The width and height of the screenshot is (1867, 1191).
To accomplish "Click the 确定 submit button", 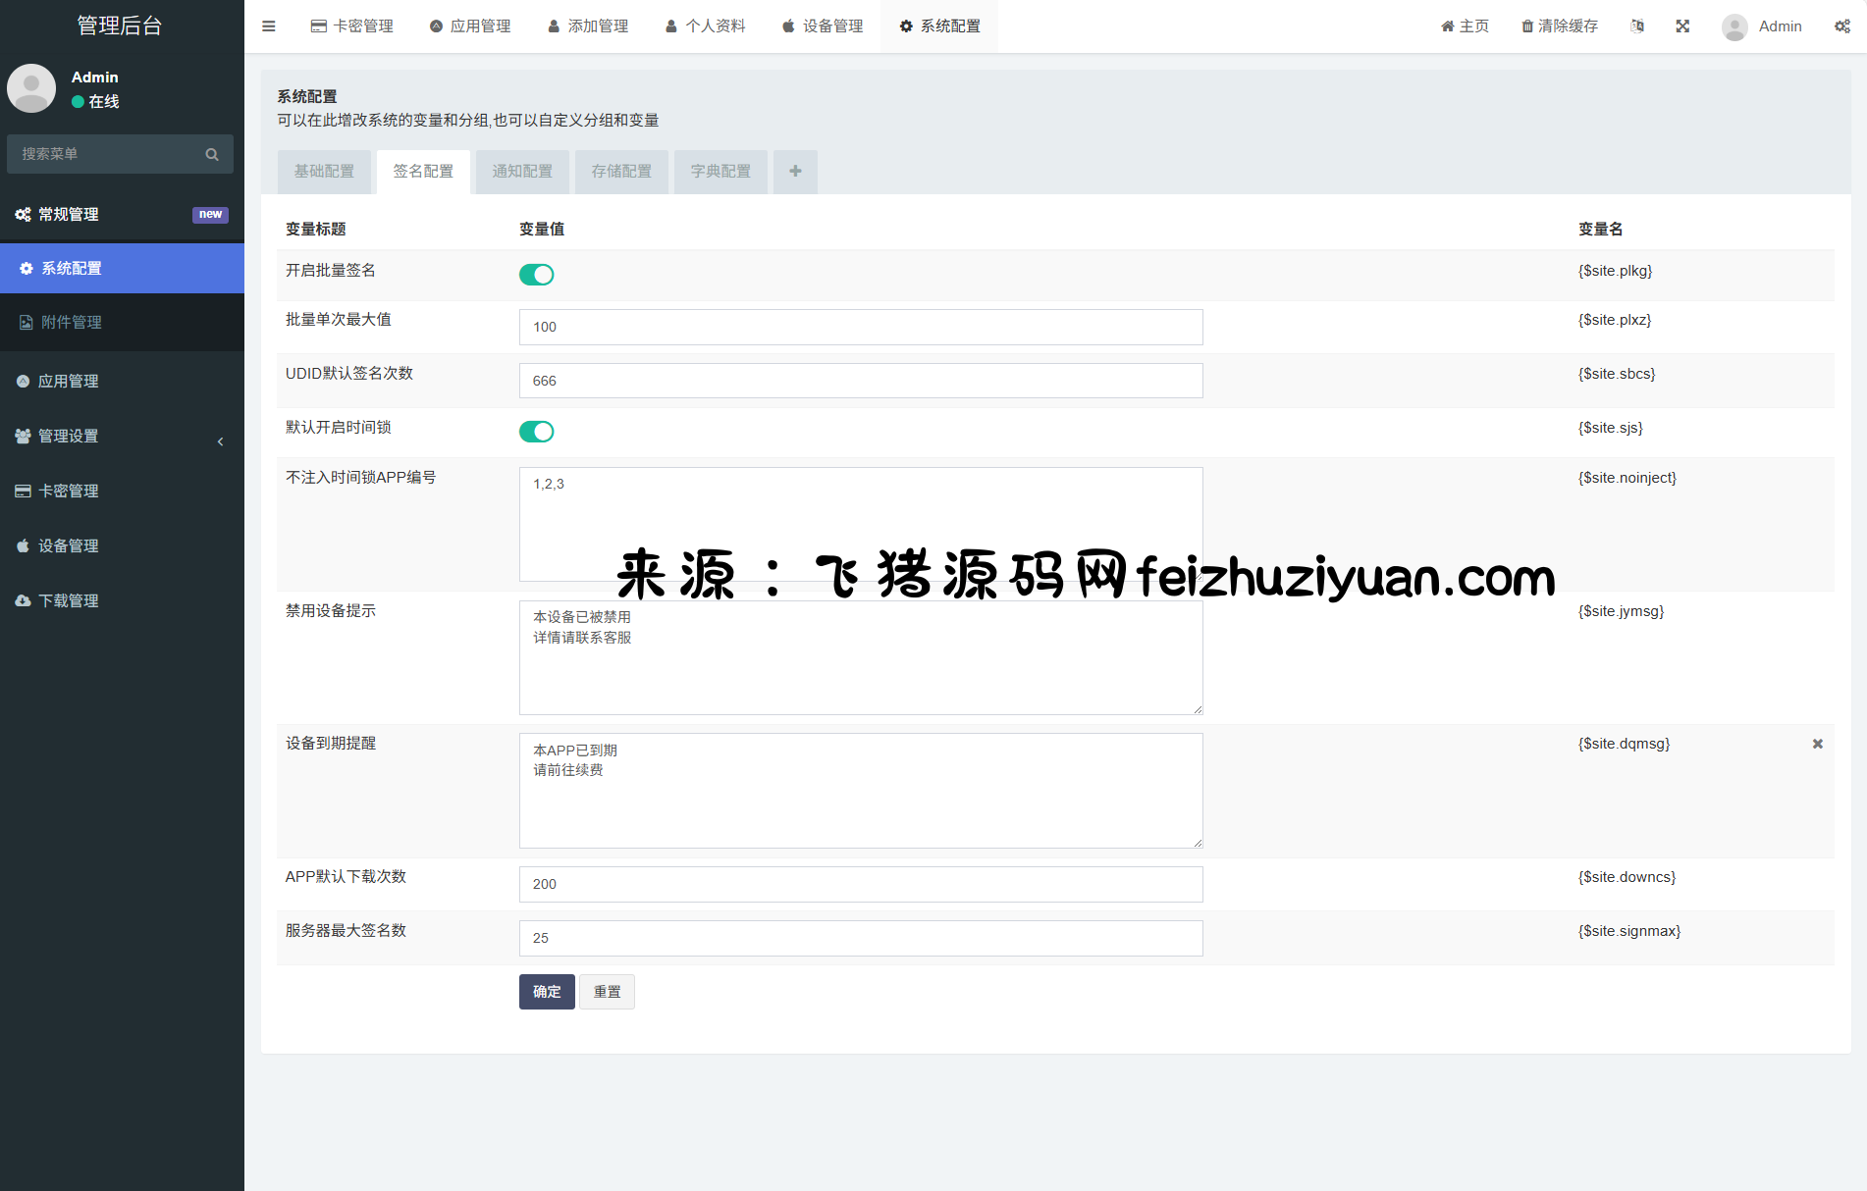I will pyautogui.click(x=547, y=992).
